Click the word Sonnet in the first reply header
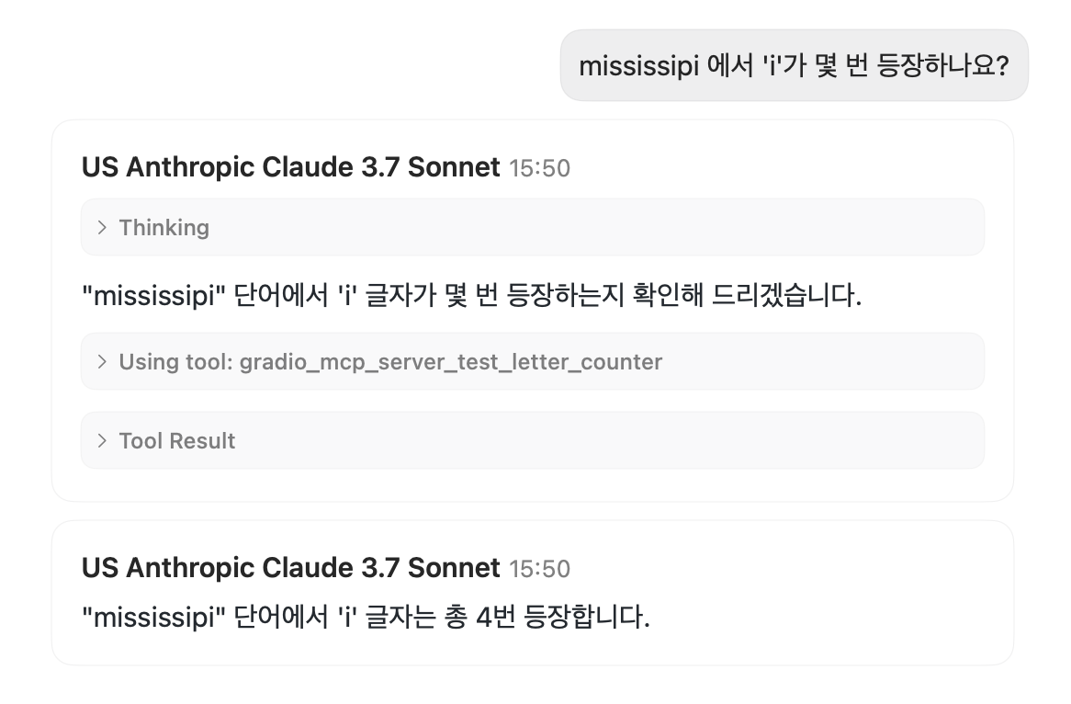The width and height of the screenshot is (1071, 704). tap(454, 167)
